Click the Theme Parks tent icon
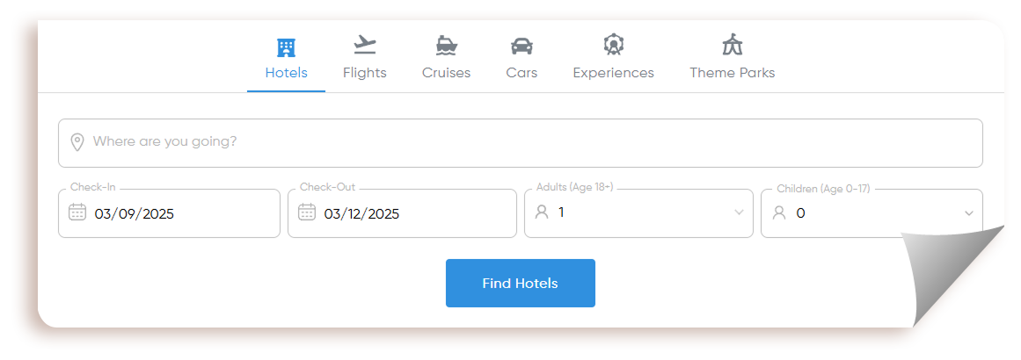Screen dimensions: 1021x360 pyautogui.click(x=733, y=45)
